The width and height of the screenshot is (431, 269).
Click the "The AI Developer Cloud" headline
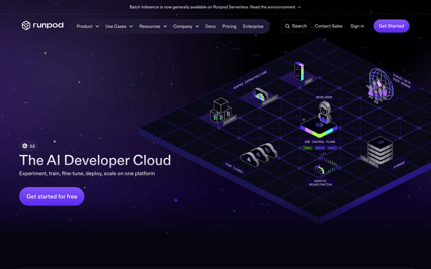pos(95,160)
